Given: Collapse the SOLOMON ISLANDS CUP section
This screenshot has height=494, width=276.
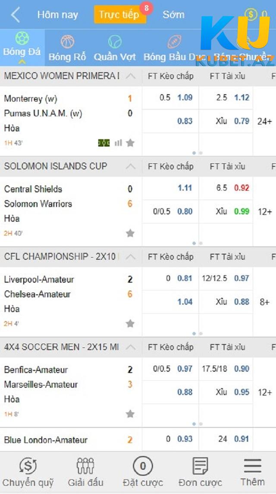Looking at the screenshot, I should [131, 166].
